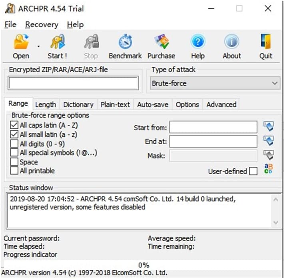This screenshot has width=285, height=279.
Task: Start the password recovery with Start! icon
Action: point(58,42)
